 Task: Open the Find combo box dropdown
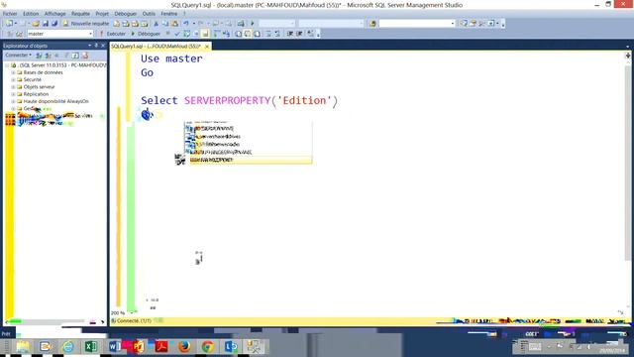click(x=453, y=24)
